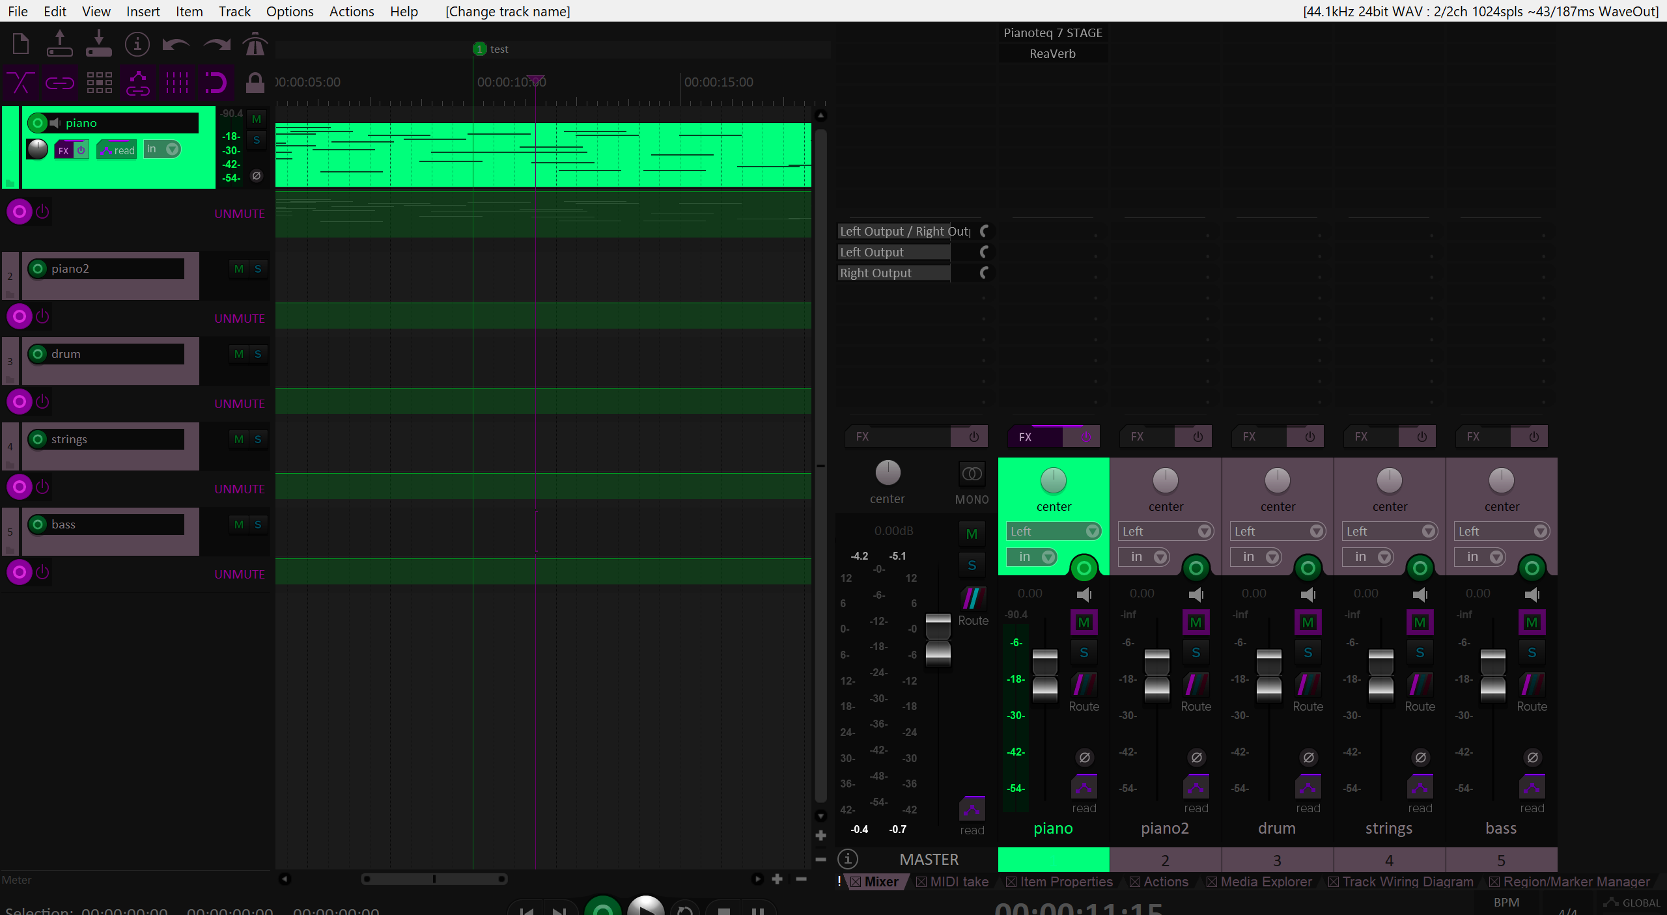
Task: Mute the drum track in mixer
Action: 1307,622
